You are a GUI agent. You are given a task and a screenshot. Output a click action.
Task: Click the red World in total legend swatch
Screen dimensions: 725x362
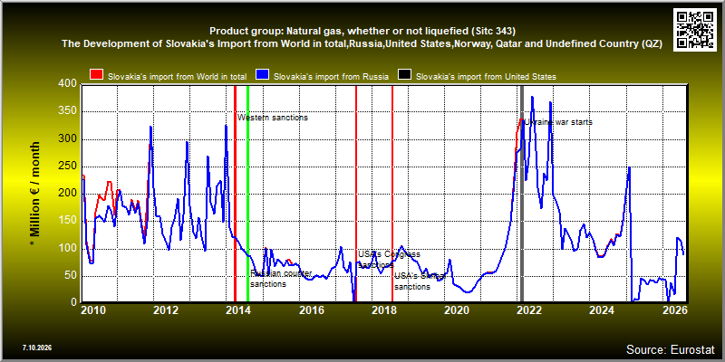point(97,76)
